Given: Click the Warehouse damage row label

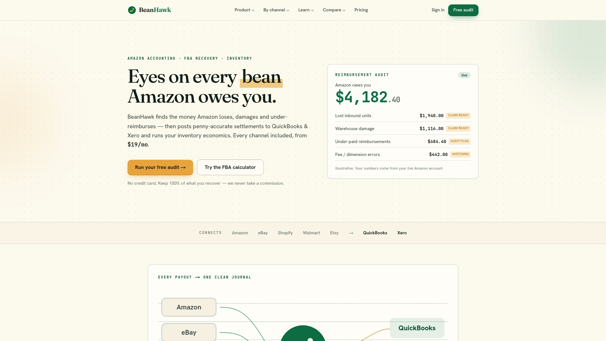Looking at the screenshot, I should click(355, 129).
